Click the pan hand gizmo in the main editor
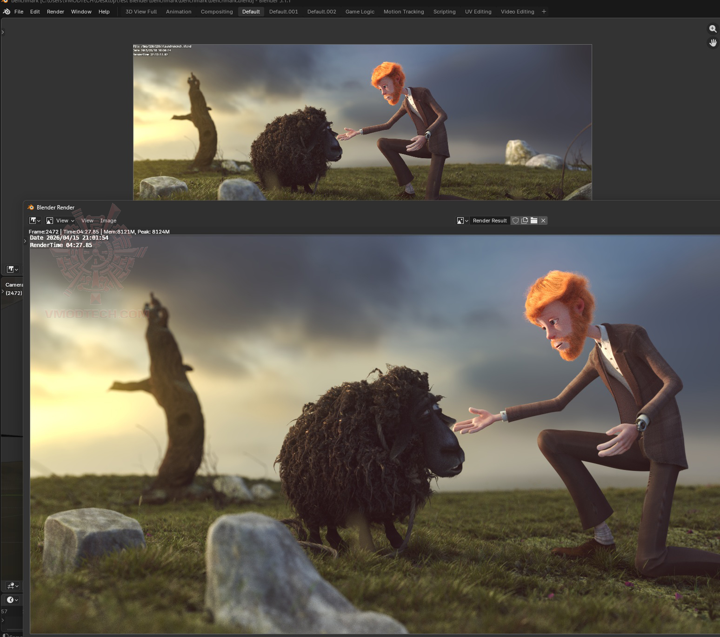Viewport: 720px width, 637px height. coord(713,43)
